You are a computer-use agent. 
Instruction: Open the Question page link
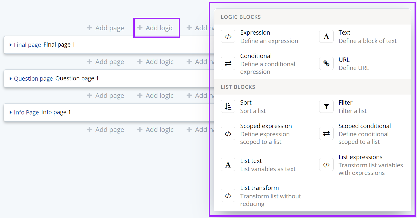click(33, 78)
